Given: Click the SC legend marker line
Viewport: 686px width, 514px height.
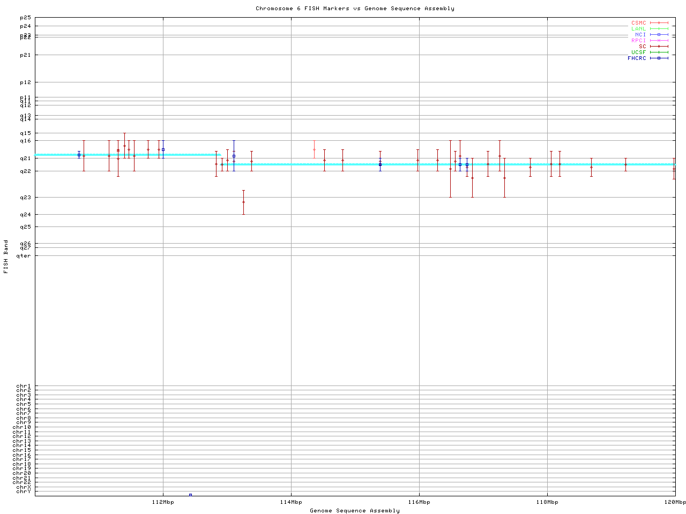Looking at the screenshot, I should tap(659, 47).
